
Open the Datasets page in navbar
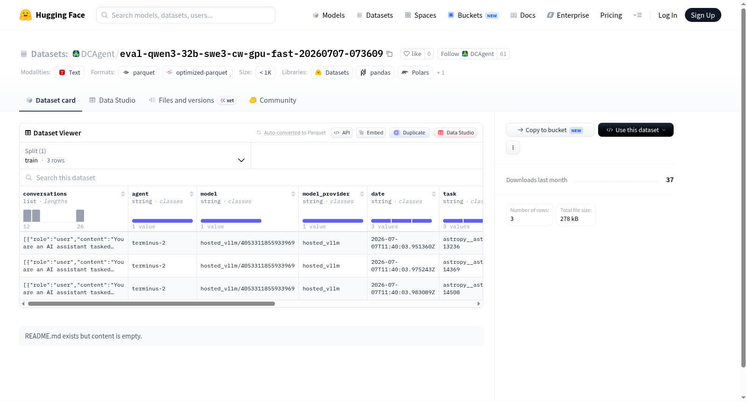click(374, 15)
